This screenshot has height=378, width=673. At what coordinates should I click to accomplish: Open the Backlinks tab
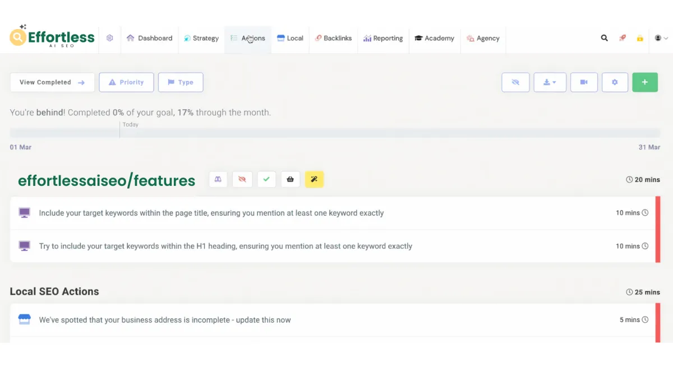[333, 38]
